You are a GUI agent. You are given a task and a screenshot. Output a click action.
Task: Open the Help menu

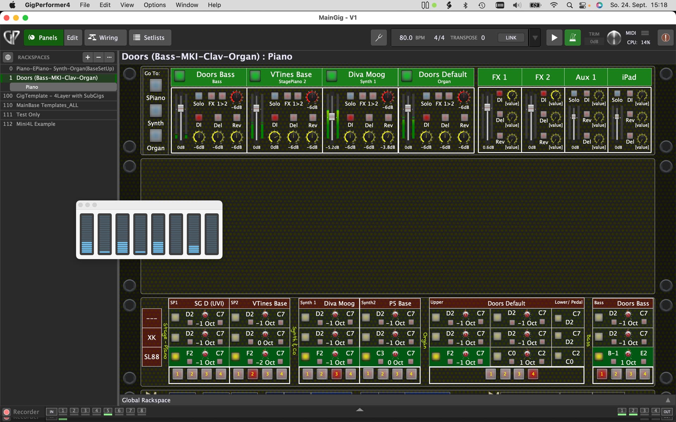coord(214,5)
